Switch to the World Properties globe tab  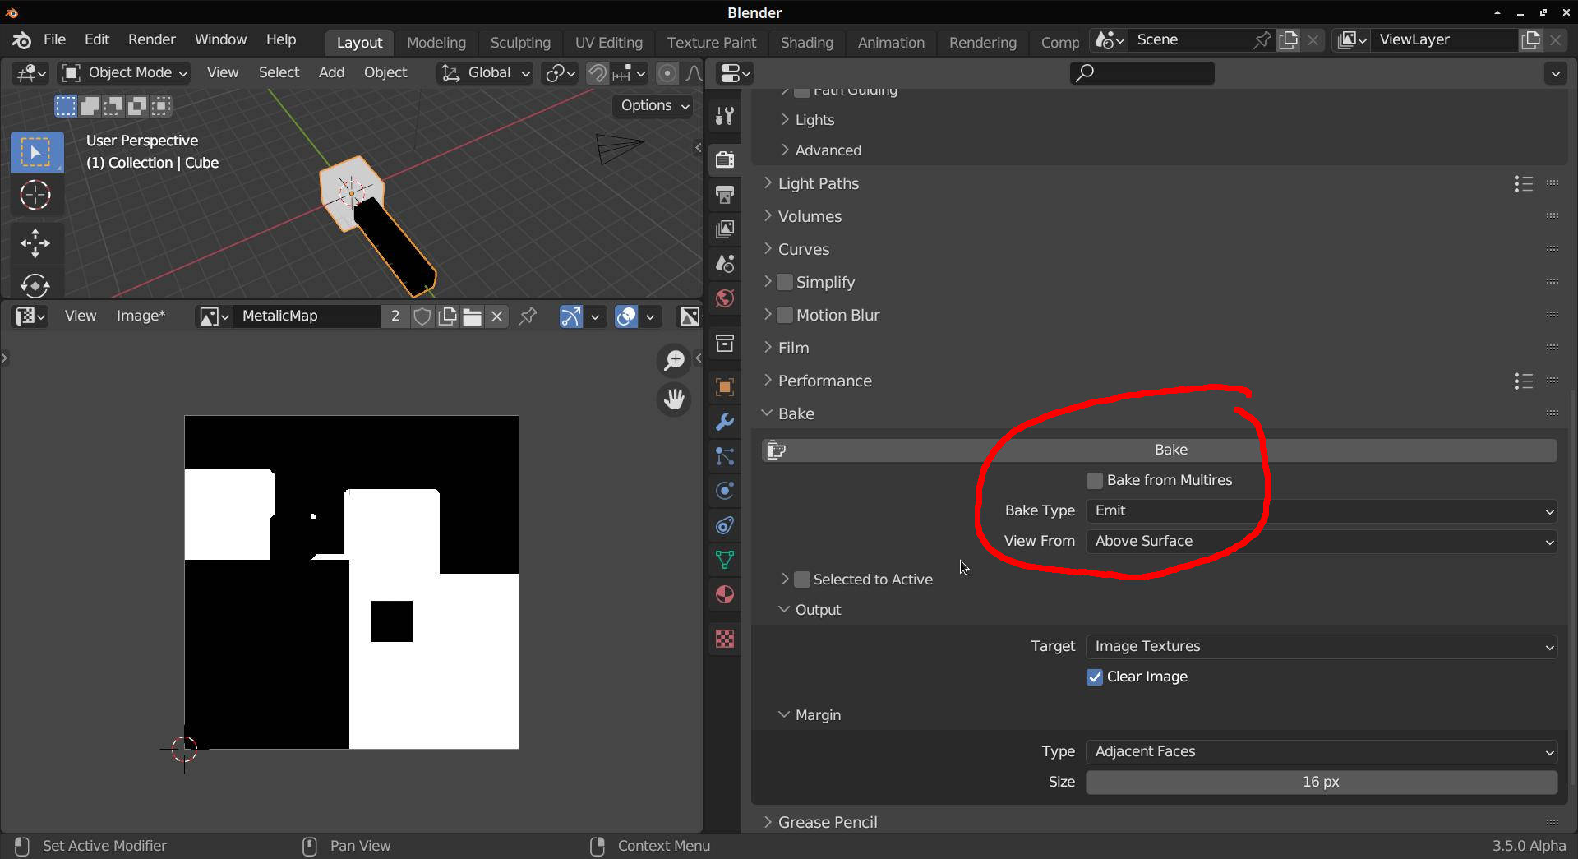pos(724,298)
